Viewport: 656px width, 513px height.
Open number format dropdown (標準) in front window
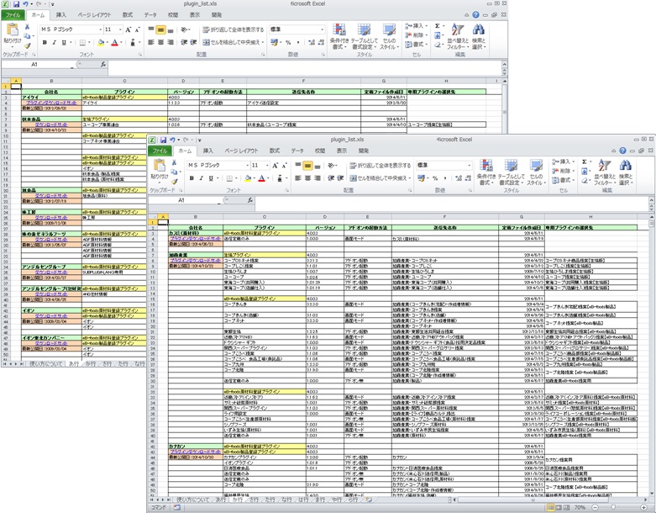(469, 165)
